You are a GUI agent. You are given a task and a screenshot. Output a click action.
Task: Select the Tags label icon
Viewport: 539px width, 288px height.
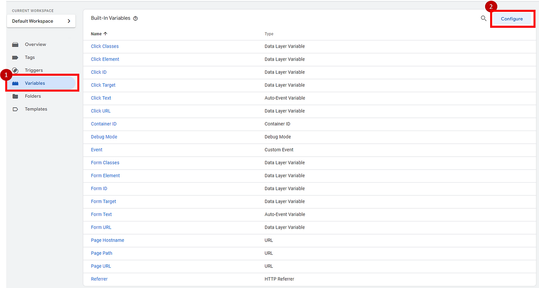click(x=16, y=57)
